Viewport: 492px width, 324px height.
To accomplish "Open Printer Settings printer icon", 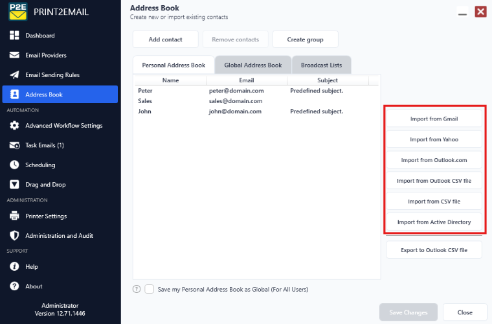I will [14, 216].
